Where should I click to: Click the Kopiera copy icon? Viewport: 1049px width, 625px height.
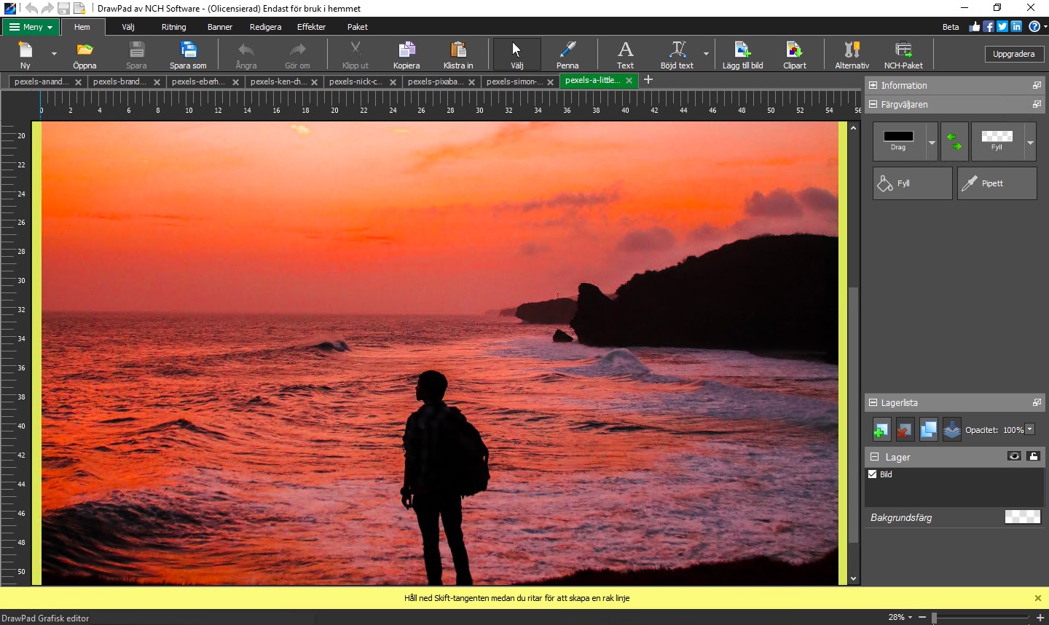[406, 50]
